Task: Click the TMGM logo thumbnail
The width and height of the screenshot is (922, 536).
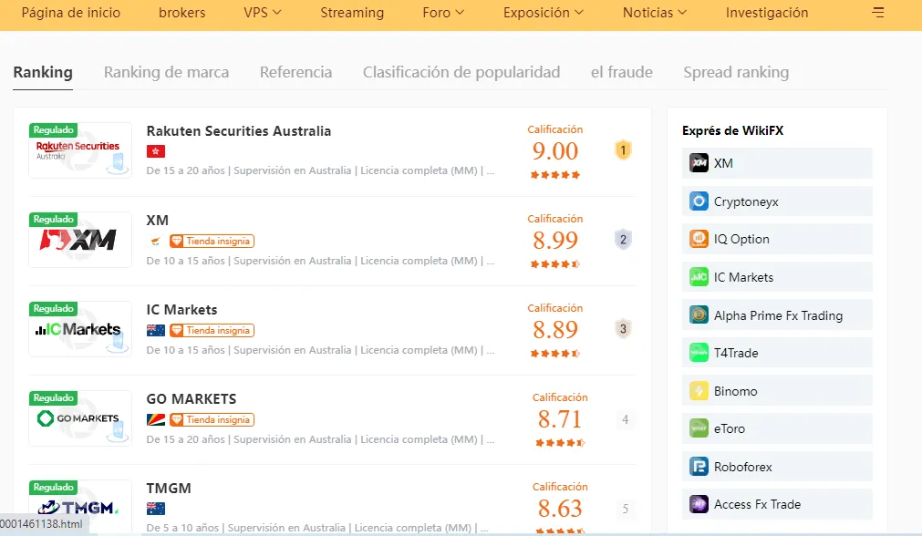Action: [80, 507]
